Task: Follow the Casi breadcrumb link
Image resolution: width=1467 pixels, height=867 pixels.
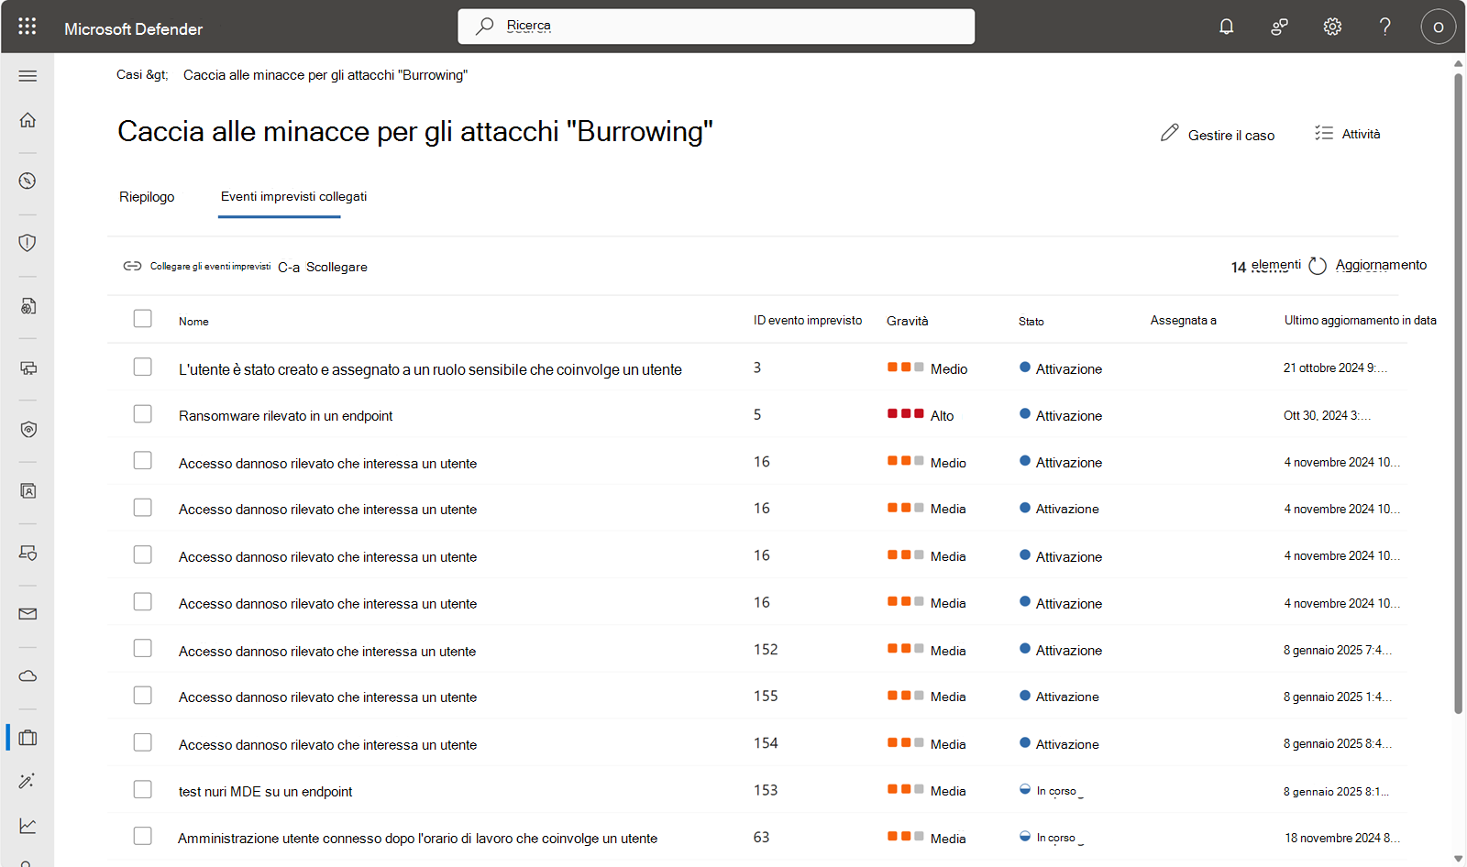Action: [142, 75]
